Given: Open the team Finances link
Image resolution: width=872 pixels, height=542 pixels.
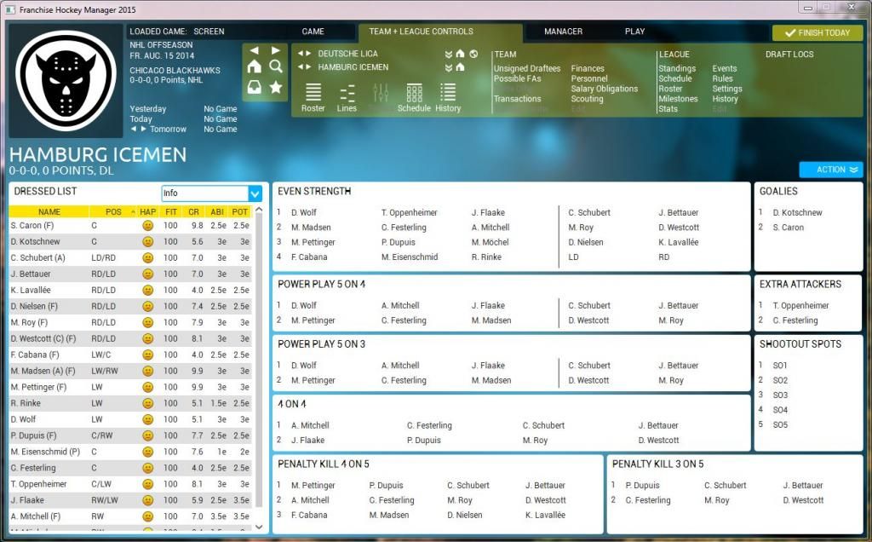Looking at the screenshot, I should pyautogui.click(x=588, y=68).
